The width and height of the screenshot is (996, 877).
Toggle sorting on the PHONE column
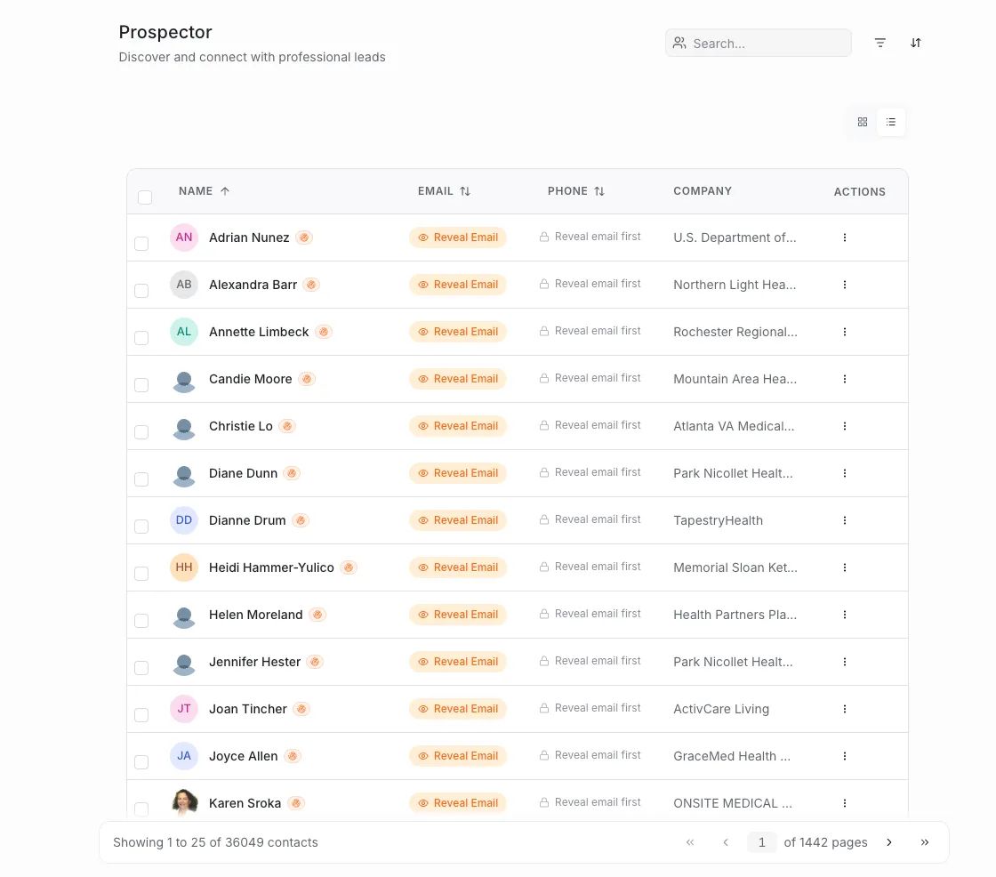pyautogui.click(x=598, y=190)
